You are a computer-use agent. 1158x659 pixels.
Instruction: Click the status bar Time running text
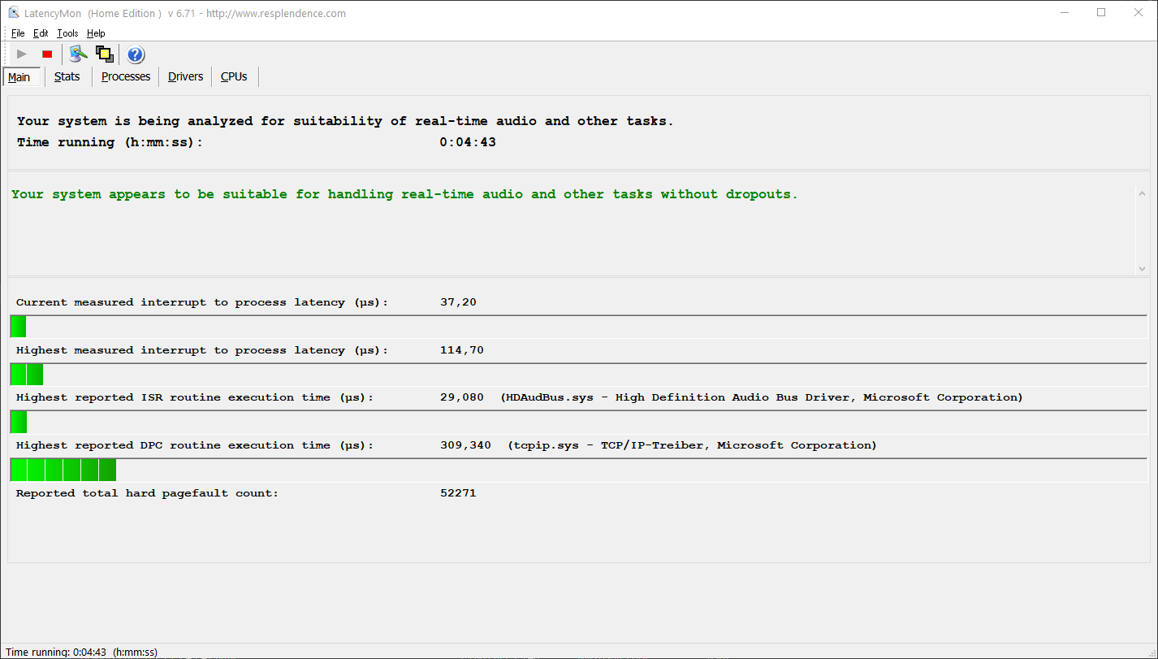coord(81,652)
